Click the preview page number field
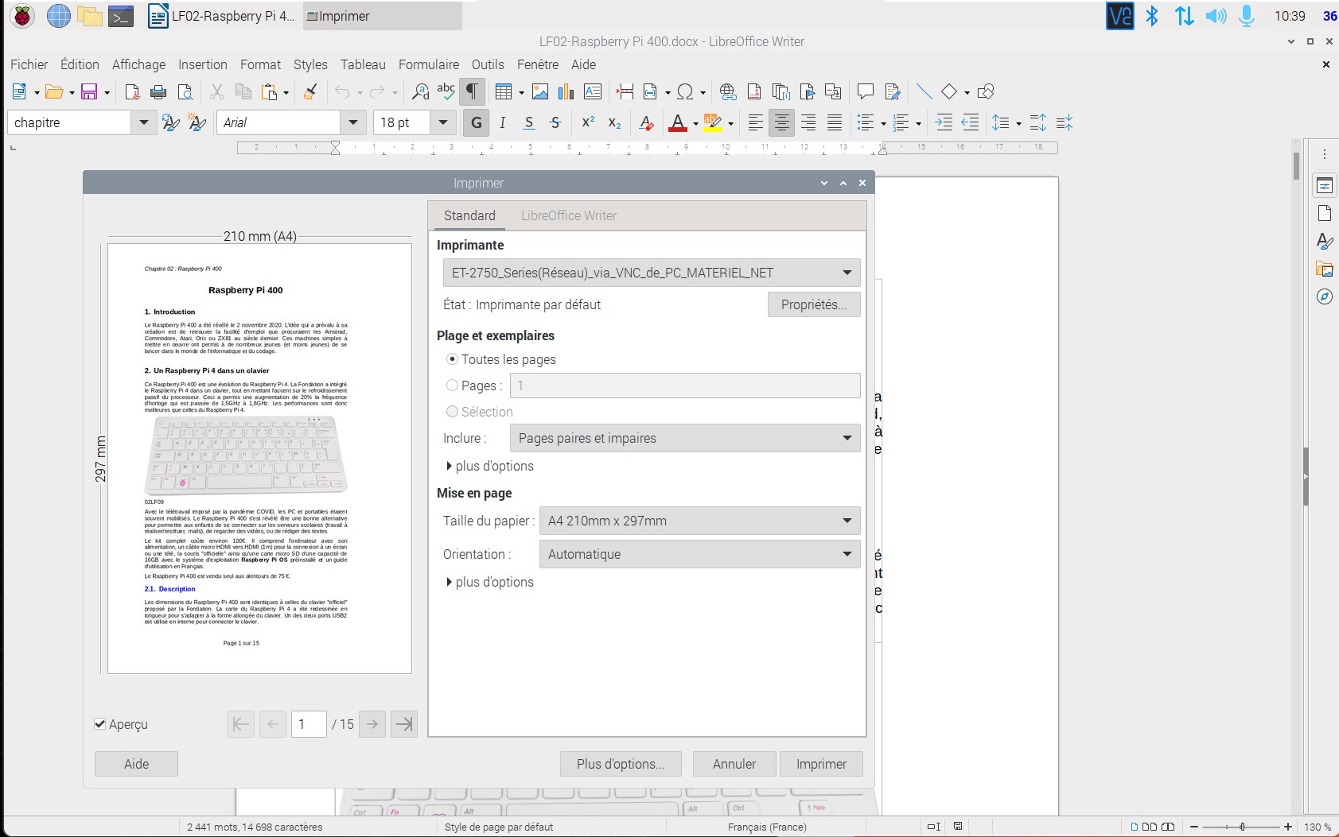 (x=309, y=724)
